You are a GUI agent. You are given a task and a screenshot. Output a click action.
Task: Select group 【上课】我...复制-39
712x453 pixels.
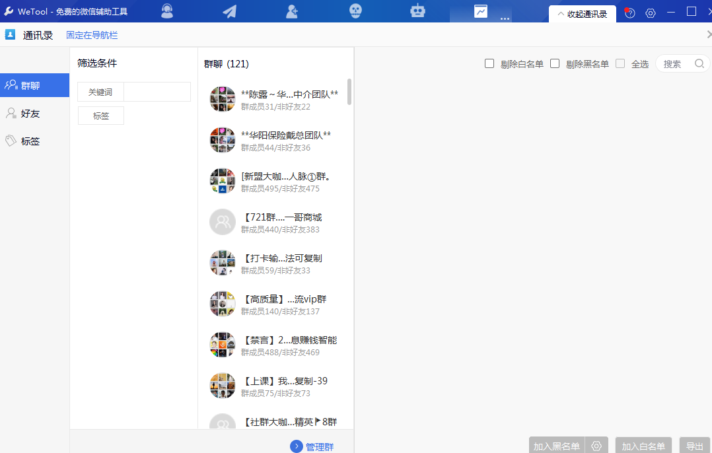(276, 386)
